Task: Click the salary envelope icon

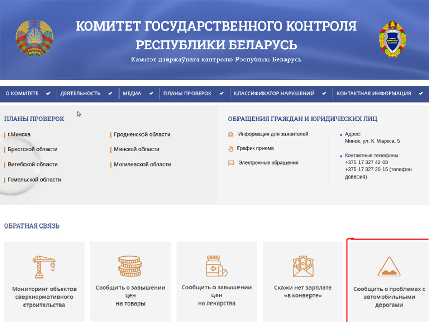Action: click(303, 266)
